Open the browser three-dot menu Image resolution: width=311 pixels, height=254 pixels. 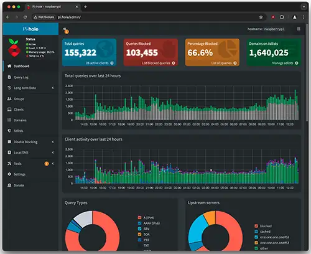click(304, 17)
